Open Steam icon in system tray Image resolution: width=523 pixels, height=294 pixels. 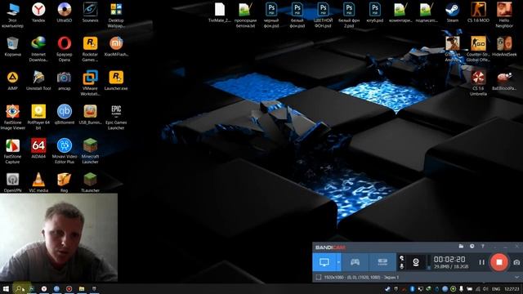click(x=387, y=288)
